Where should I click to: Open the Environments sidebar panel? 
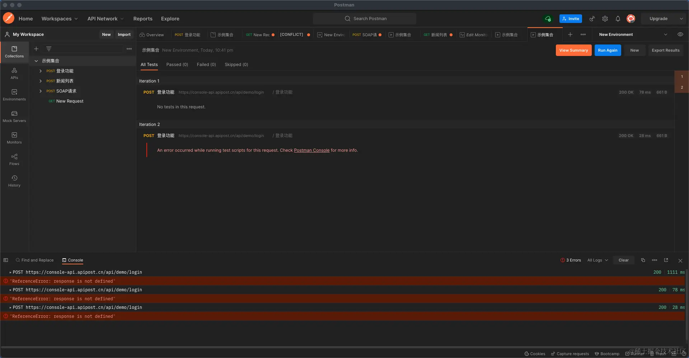14,95
